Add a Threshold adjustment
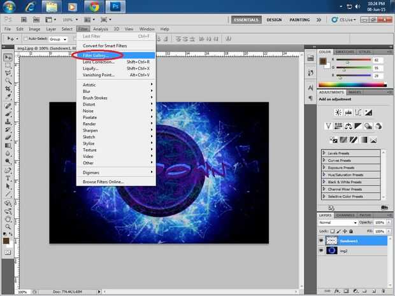 (354, 139)
